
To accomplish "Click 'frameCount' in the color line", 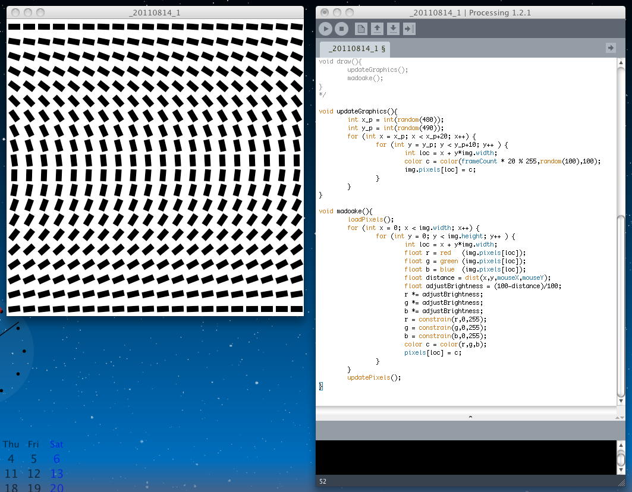I will click(479, 161).
